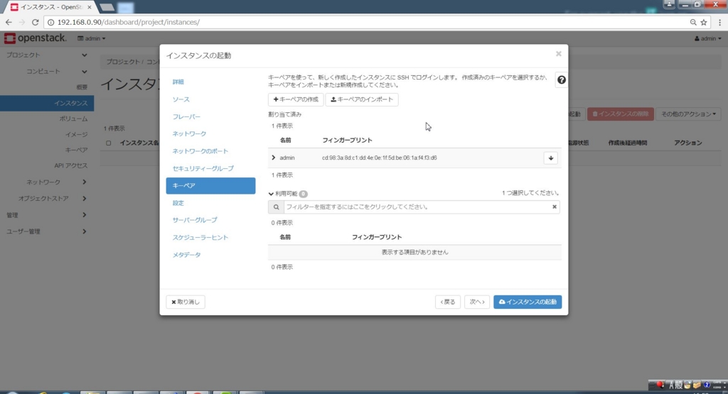Bookmark page with star icon
728x394 pixels.
pos(704,22)
